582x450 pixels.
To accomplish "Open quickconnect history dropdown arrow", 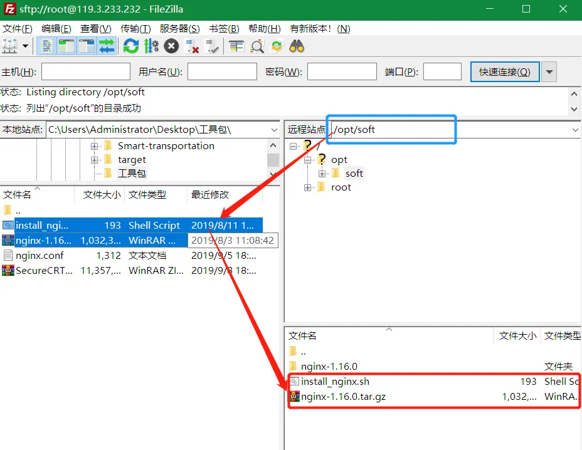I will (x=549, y=71).
